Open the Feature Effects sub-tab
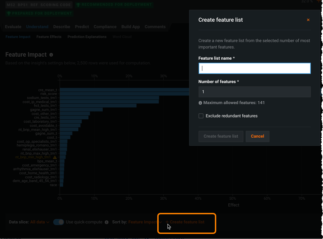 pyautogui.click(x=49, y=37)
